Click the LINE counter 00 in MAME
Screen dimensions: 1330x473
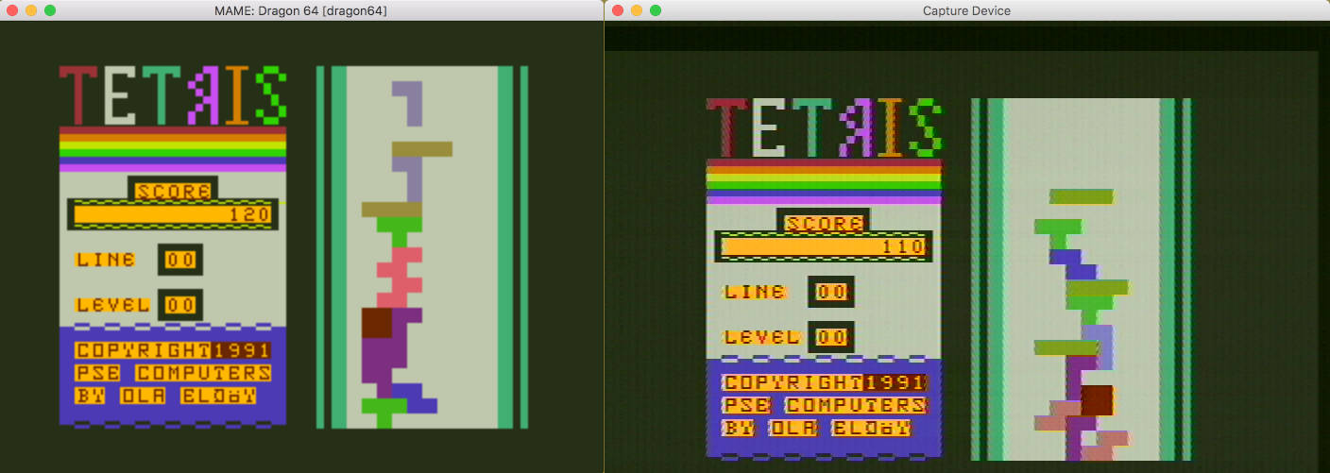click(x=179, y=260)
